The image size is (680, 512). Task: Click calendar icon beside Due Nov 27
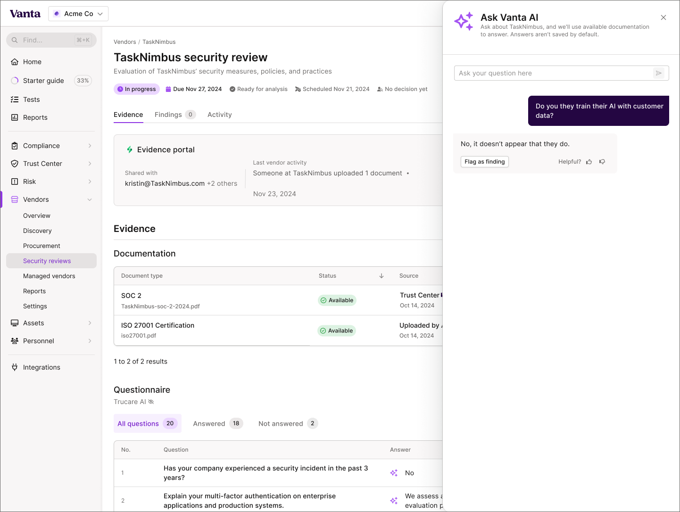tap(168, 89)
